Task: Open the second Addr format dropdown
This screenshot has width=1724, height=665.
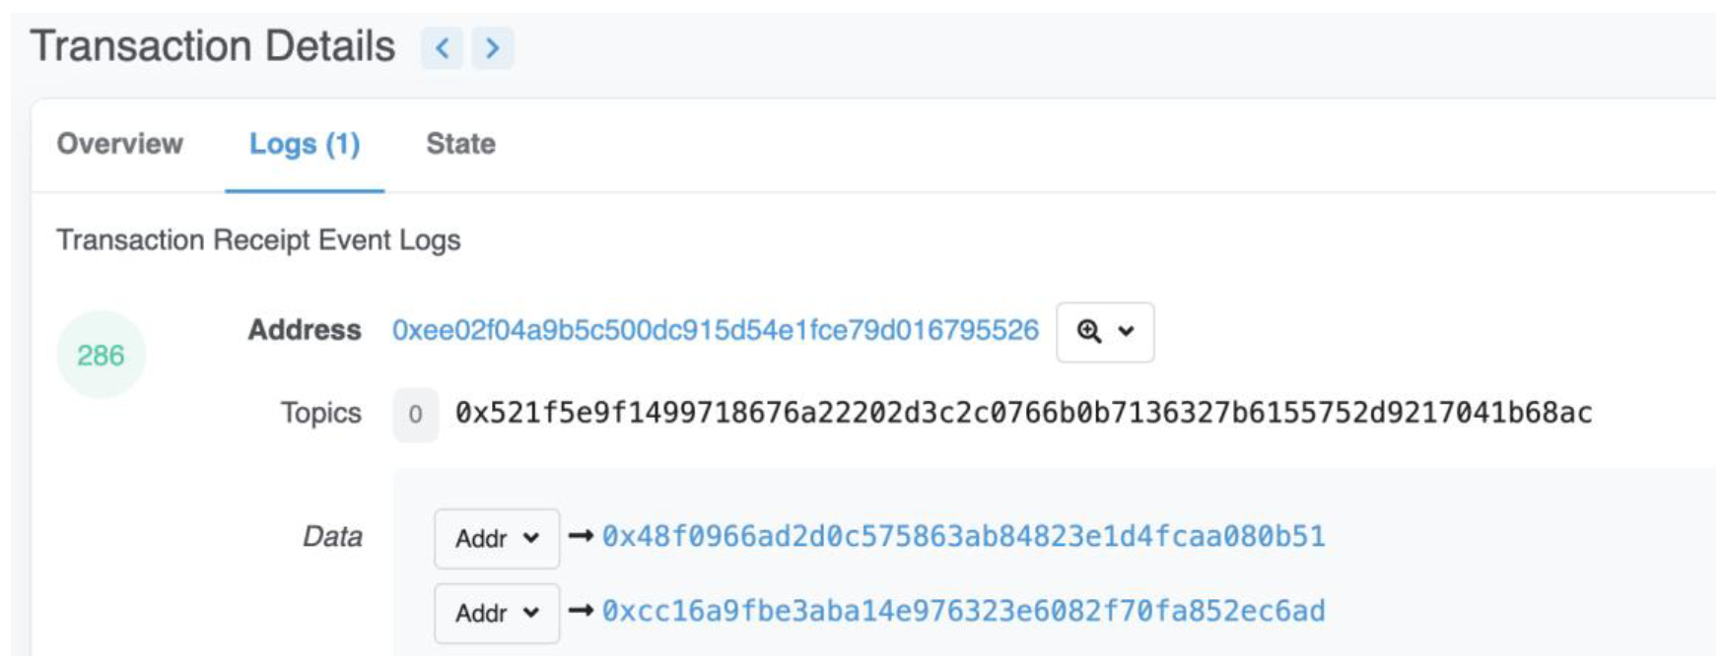Action: [496, 613]
